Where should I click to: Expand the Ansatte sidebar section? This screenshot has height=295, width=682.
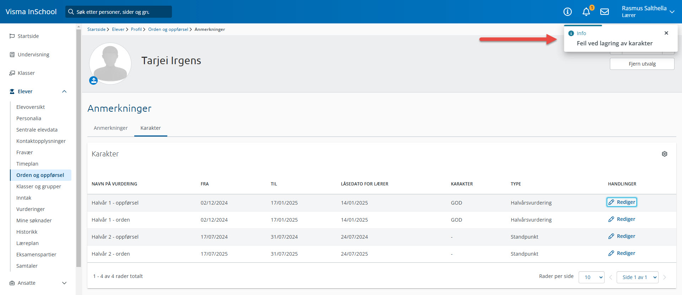(x=64, y=283)
